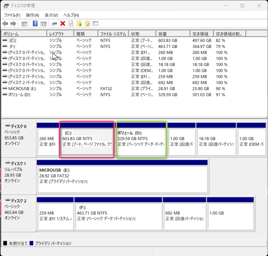The height and width of the screenshot is (256, 268).
Task: Sort by the 状態 column header
Action: pos(142,34)
